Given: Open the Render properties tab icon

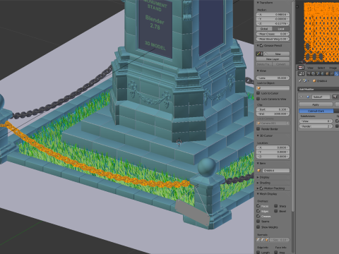Looking at the screenshot, I should [x=309, y=73].
